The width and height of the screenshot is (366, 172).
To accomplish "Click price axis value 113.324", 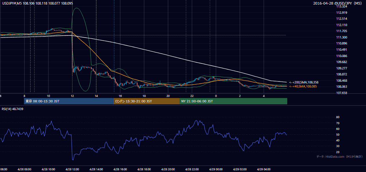I will [342, 6].
